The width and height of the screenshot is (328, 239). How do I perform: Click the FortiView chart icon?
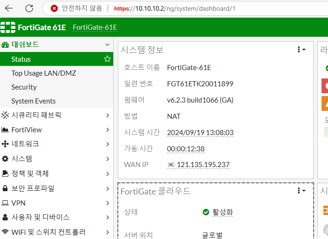pos(5,130)
